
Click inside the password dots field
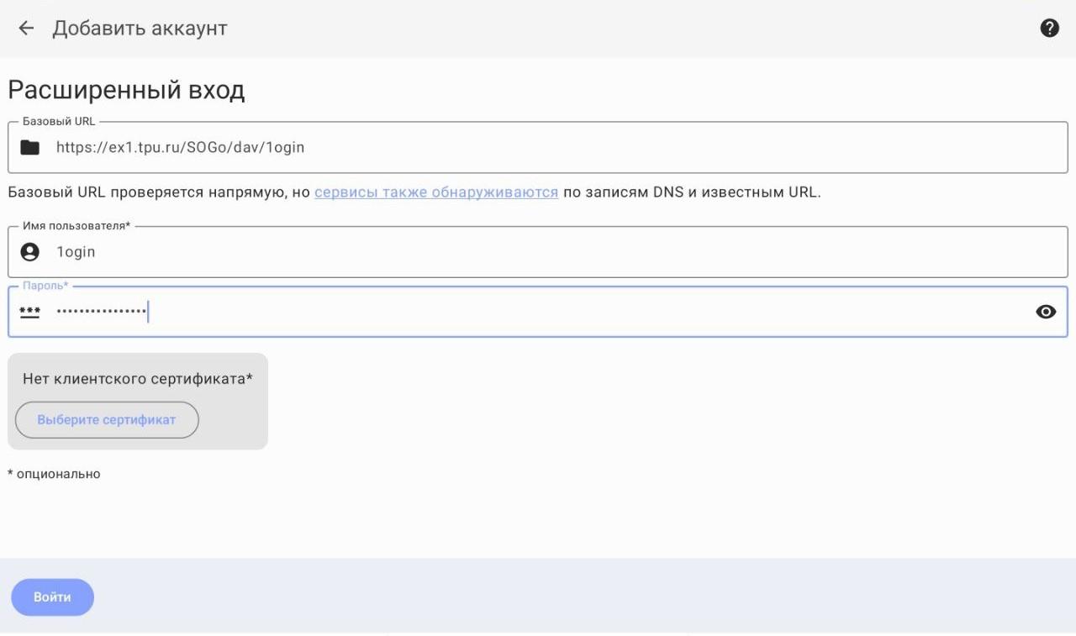click(x=101, y=313)
